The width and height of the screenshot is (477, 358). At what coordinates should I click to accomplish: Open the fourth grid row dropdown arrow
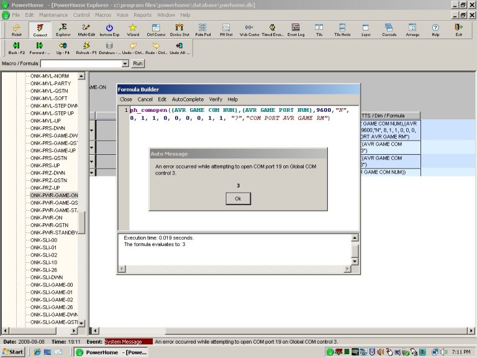pos(91,173)
